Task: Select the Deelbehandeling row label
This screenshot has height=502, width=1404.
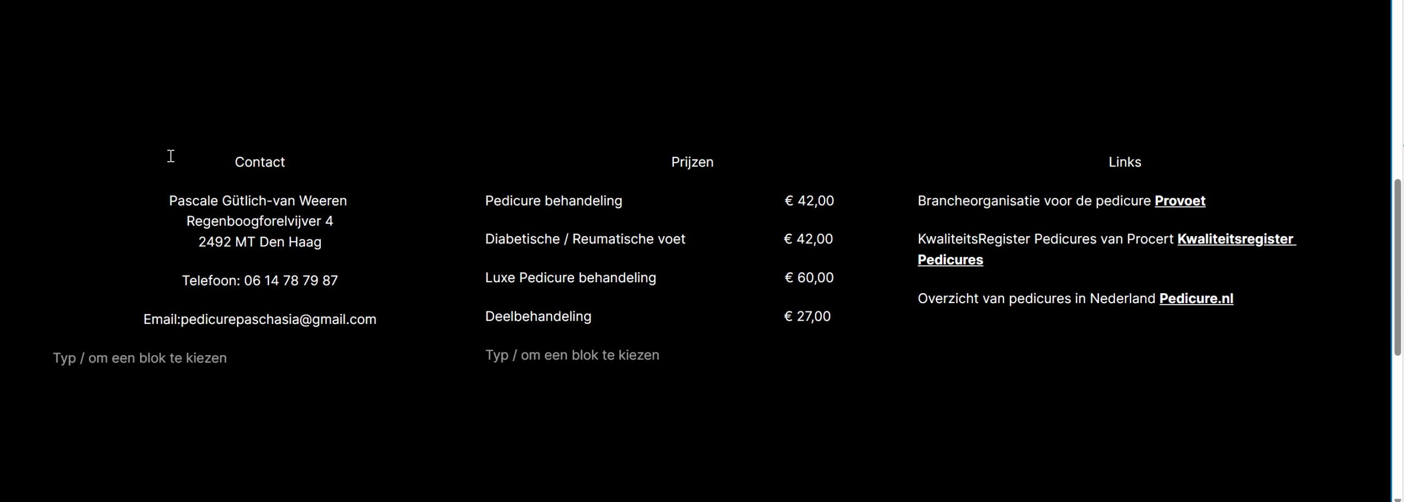Action: pos(538,317)
